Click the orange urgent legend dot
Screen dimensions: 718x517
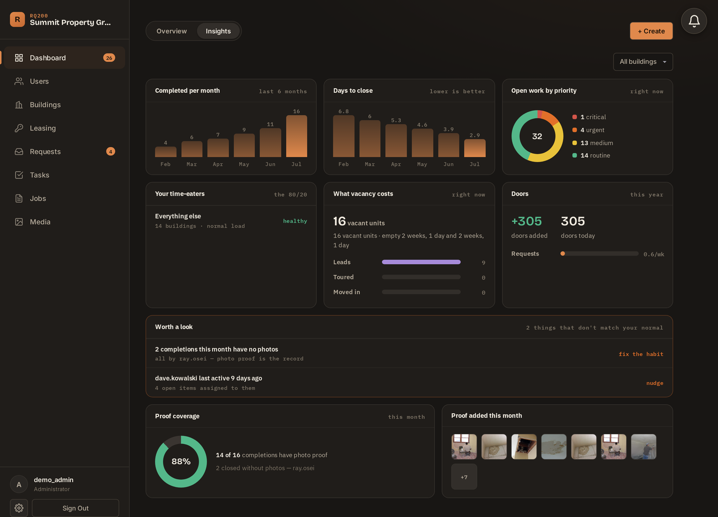point(574,130)
